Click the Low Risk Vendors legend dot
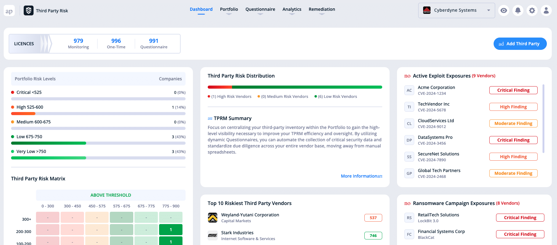The image size is (557, 245). tap(316, 97)
